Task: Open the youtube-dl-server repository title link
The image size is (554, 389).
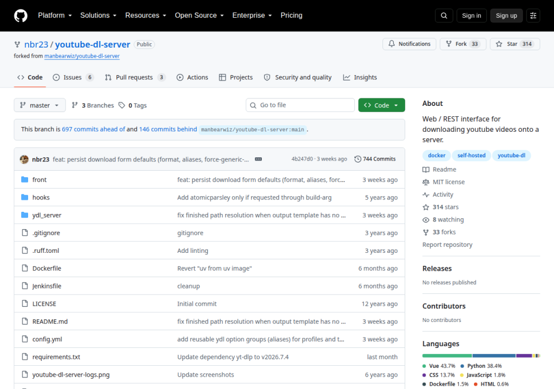Action: pos(93,44)
